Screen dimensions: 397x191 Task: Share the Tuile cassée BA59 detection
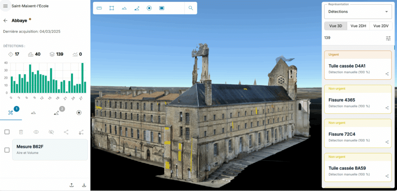pyautogui.click(x=387, y=176)
